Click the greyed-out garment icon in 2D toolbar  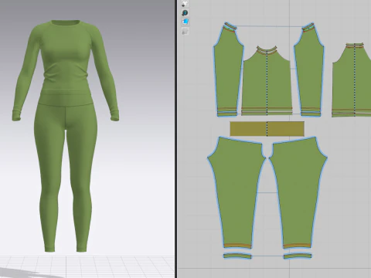pos(185,32)
